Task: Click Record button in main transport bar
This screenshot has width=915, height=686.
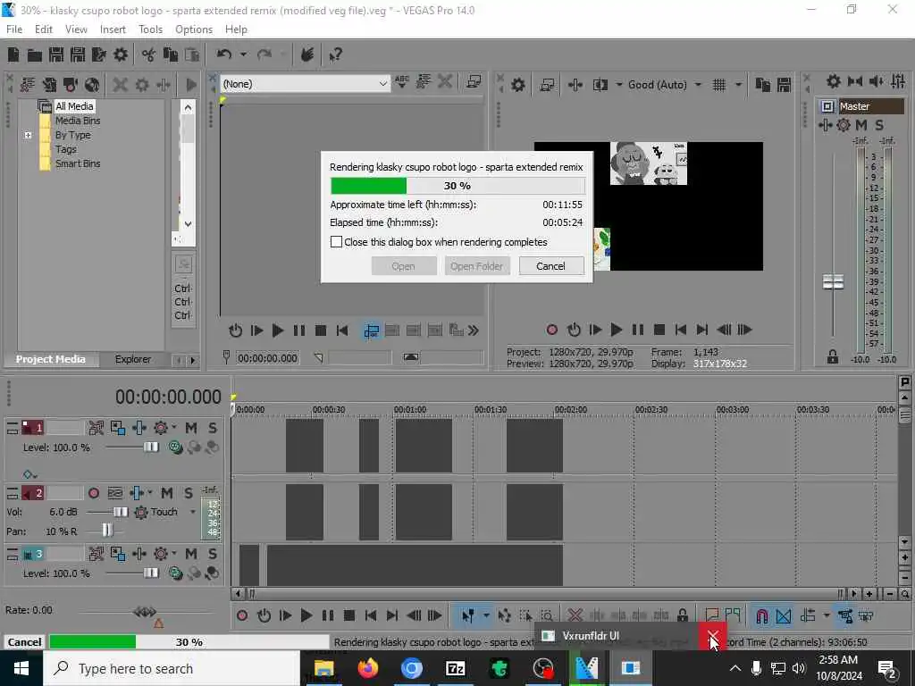Action: pyautogui.click(x=242, y=615)
